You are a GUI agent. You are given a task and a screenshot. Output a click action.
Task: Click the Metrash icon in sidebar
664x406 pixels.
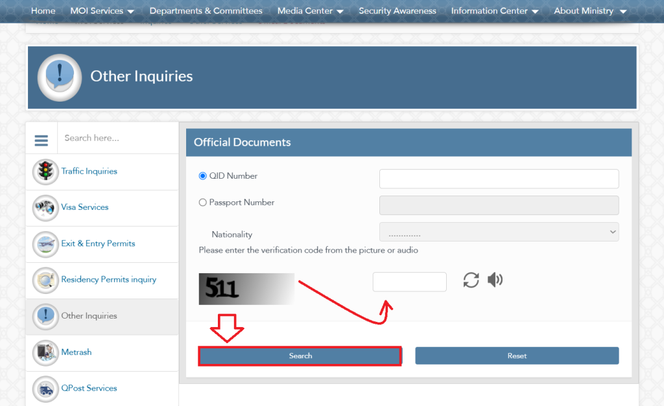(45, 352)
